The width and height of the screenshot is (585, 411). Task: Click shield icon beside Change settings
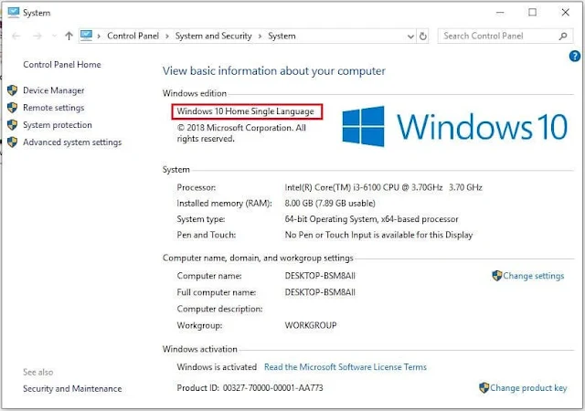[x=497, y=276]
